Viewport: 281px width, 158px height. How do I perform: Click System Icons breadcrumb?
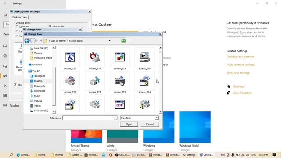76,41
